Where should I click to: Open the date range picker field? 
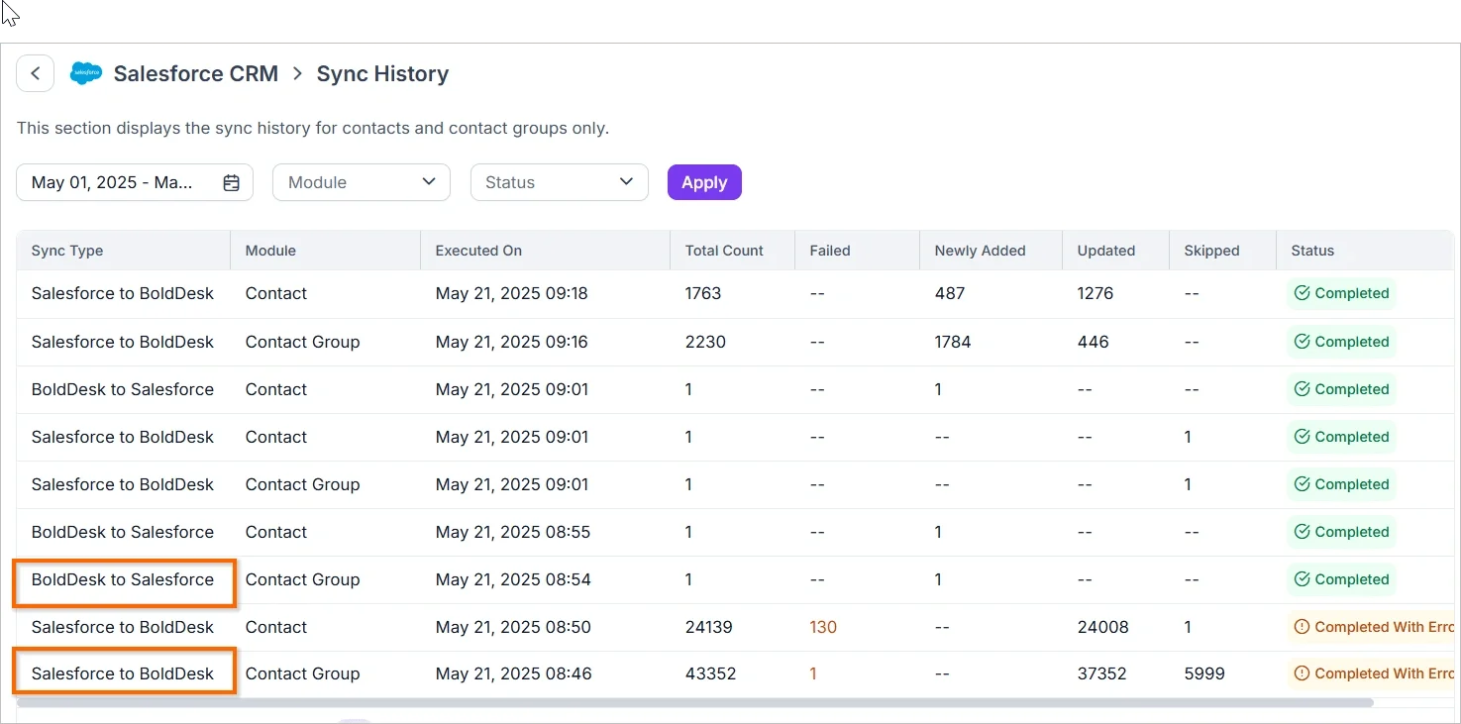[x=135, y=182]
